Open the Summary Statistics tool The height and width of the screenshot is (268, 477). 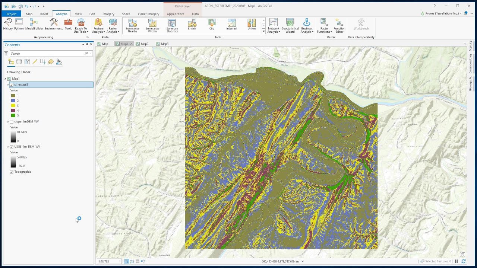pos(172,26)
